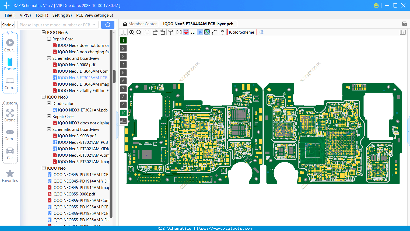Show ALL PCB layers
This screenshot has height=231, width=410.
coord(123,121)
